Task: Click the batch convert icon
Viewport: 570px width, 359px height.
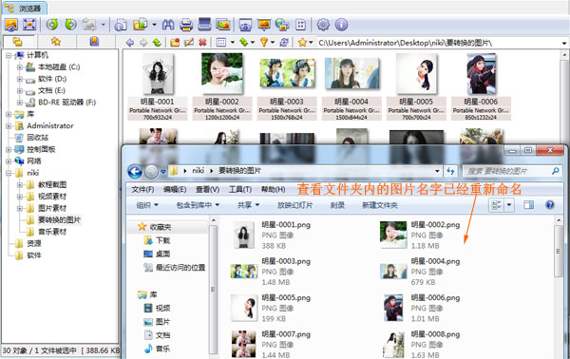Action: (x=140, y=25)
